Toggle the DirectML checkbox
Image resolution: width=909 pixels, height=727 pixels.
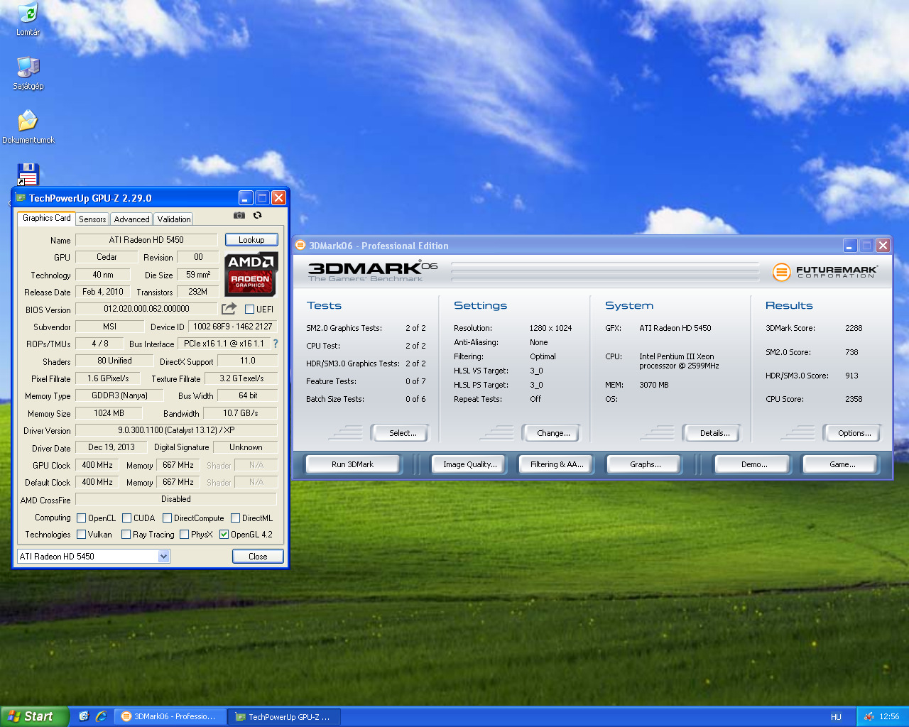point(235,518)
